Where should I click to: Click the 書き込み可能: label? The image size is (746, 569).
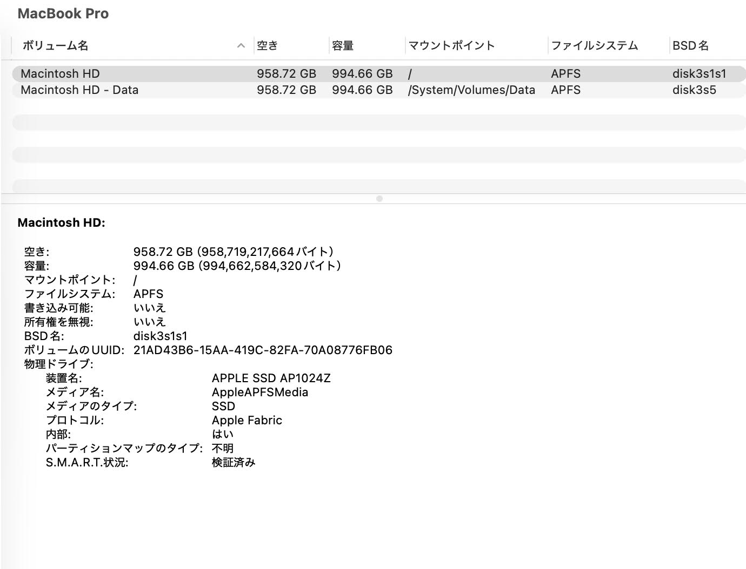click(59, 308)
